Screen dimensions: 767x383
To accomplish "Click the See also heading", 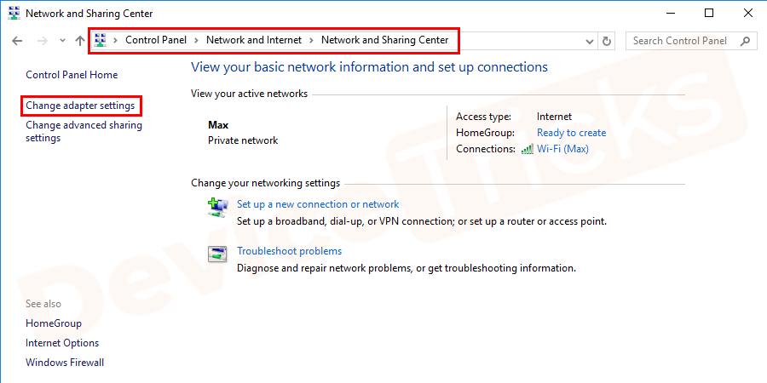I will point(43,304).
